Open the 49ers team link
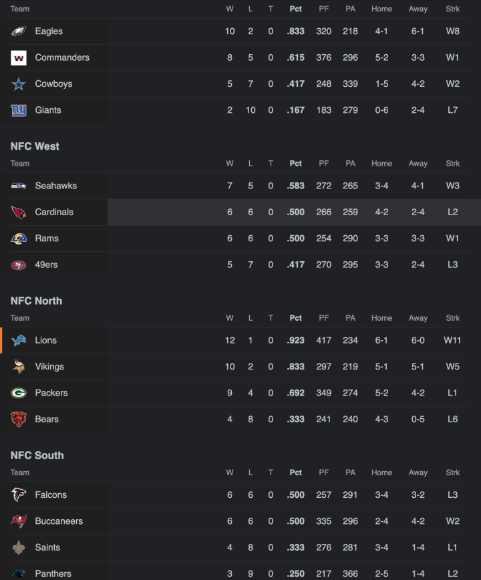Image resolution: width=481 pixels, height=580 pixels. (x=46, y=265)
